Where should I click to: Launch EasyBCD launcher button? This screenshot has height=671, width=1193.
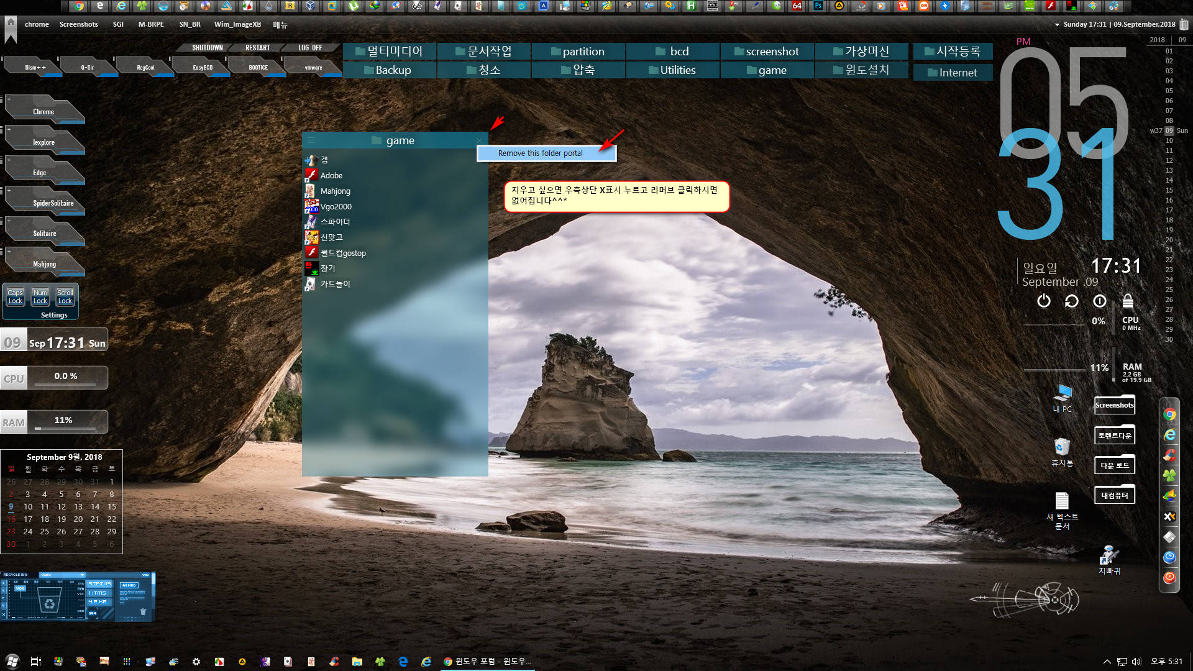tap(203, 67)
